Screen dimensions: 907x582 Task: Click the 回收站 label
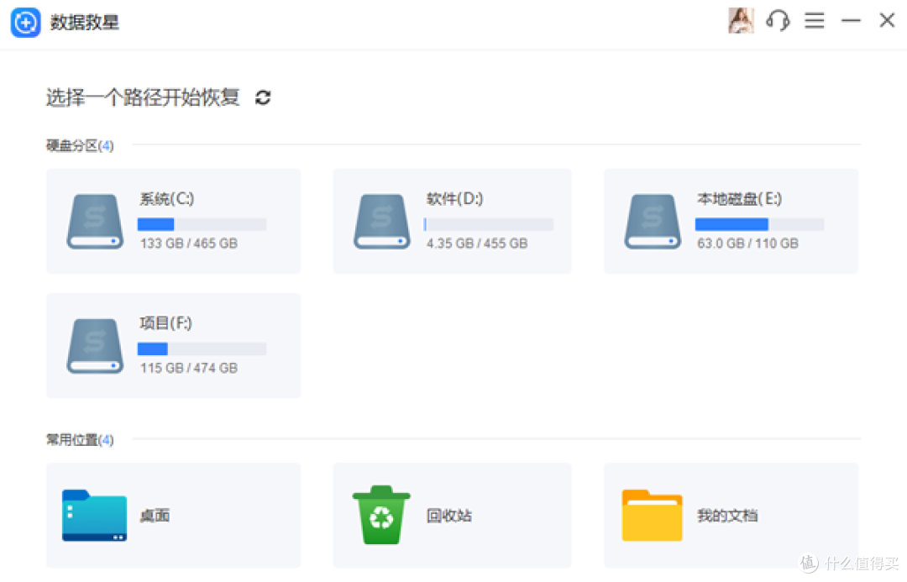pos(448,516)
